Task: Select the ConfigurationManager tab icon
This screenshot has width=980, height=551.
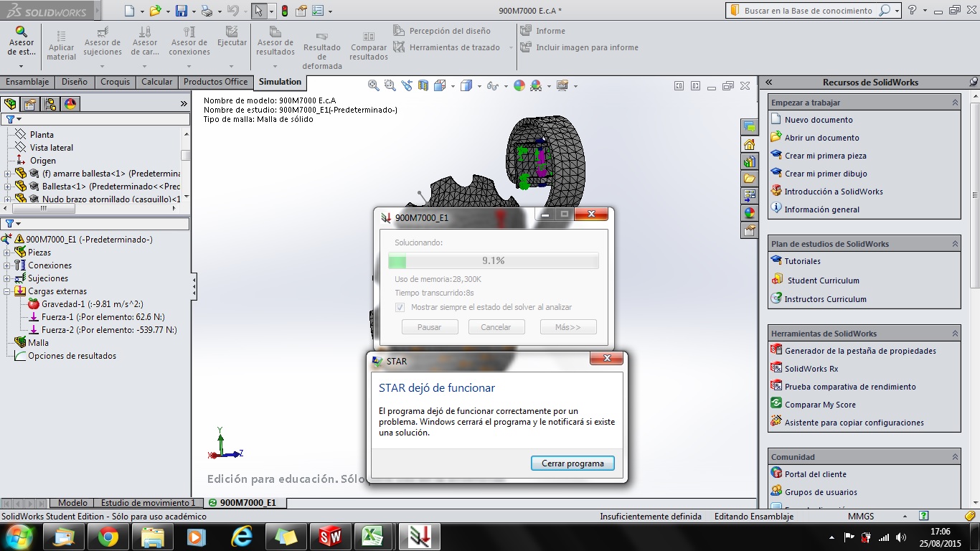Action: [x=50, y=103]
